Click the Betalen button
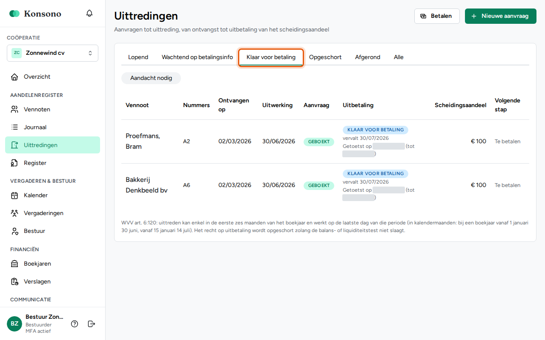 (x=437, y=16)
